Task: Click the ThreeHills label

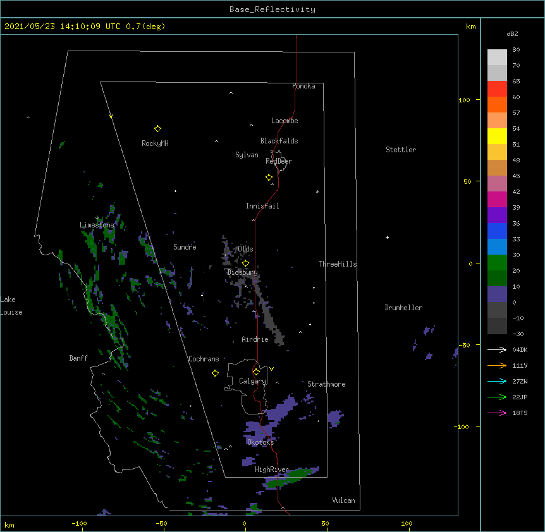Action: coord(338,264)
